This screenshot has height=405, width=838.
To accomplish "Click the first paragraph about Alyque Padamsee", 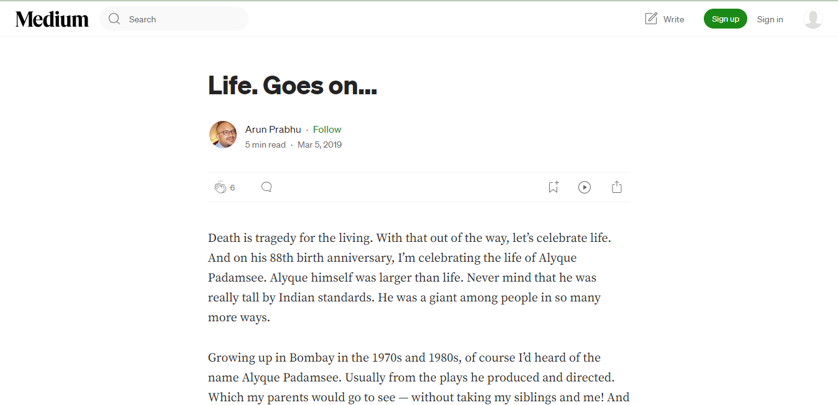I will click(x=410, y=278).
